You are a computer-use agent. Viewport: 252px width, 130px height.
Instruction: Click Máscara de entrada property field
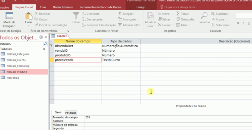click(x=168, y=125)
